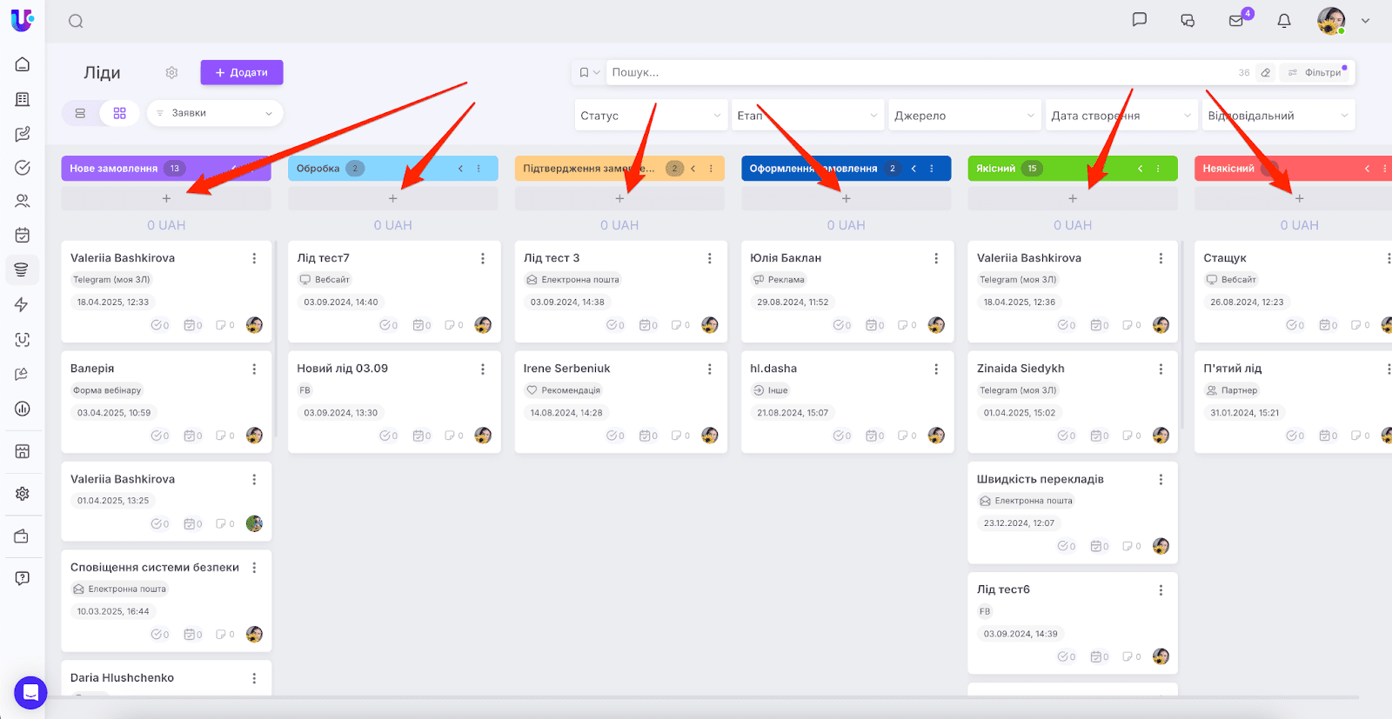This screenshot has width=1392, height=719.
Task: Click the Додати button
Action: tap(242, 72)
